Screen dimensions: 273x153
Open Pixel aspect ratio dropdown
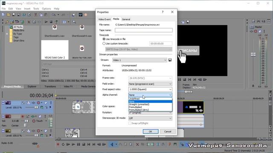(150, 89)
